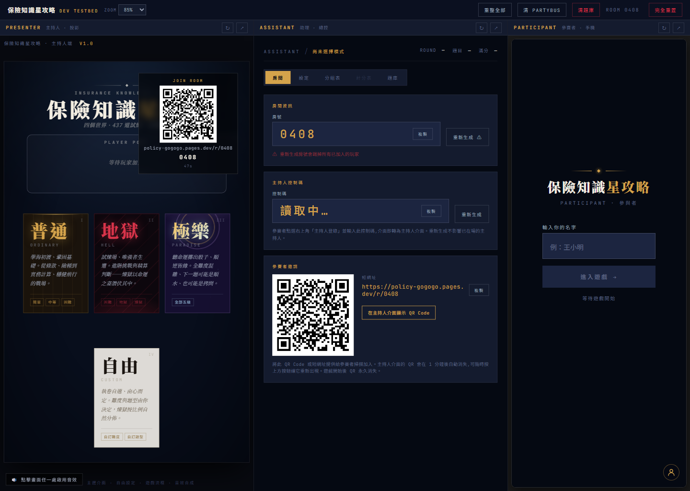
Task: Click the participant invitation QR code
Action: pos(313,315)
